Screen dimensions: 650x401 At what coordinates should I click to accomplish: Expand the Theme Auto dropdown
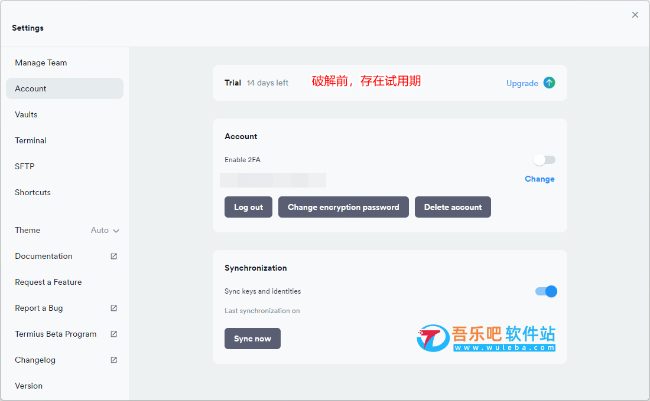click(105, 231)
